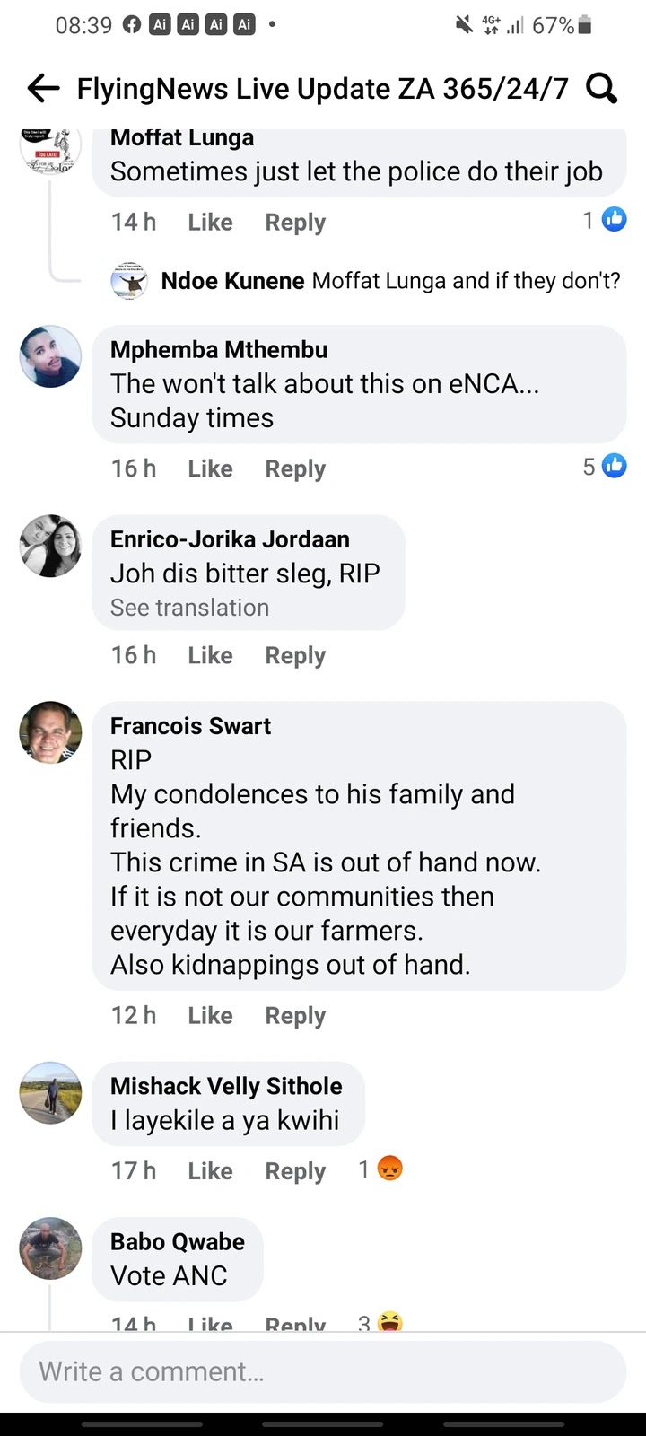Screen dimensions: 646x1436
Task: Like Francois Swart's comment
Action: pos(210,1015)
